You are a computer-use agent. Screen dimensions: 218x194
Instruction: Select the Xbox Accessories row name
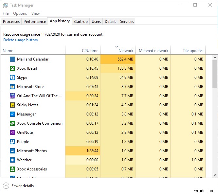tap(32, 169)
